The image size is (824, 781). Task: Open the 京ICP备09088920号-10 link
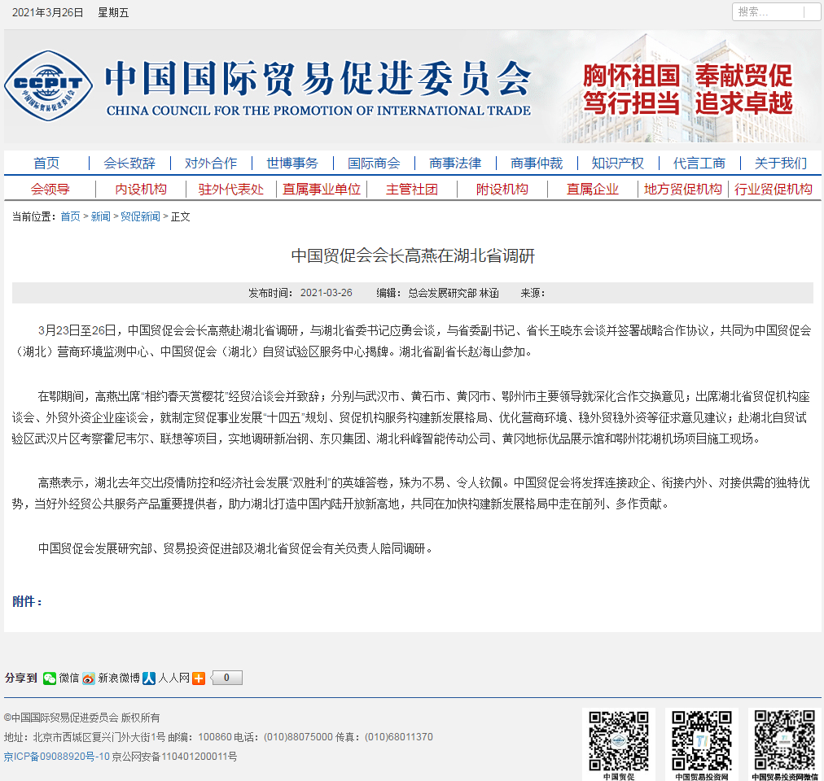point(56,757)
